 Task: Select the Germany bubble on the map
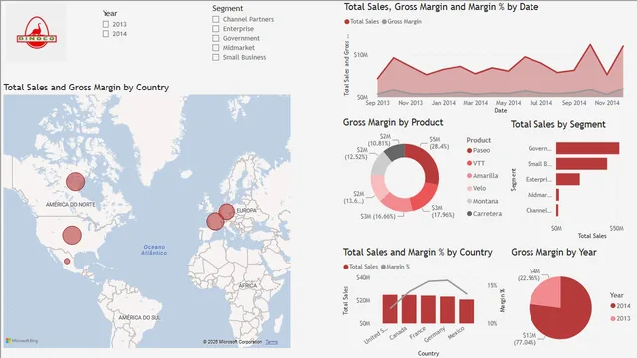pyautogui.click(x=227, y=212)
